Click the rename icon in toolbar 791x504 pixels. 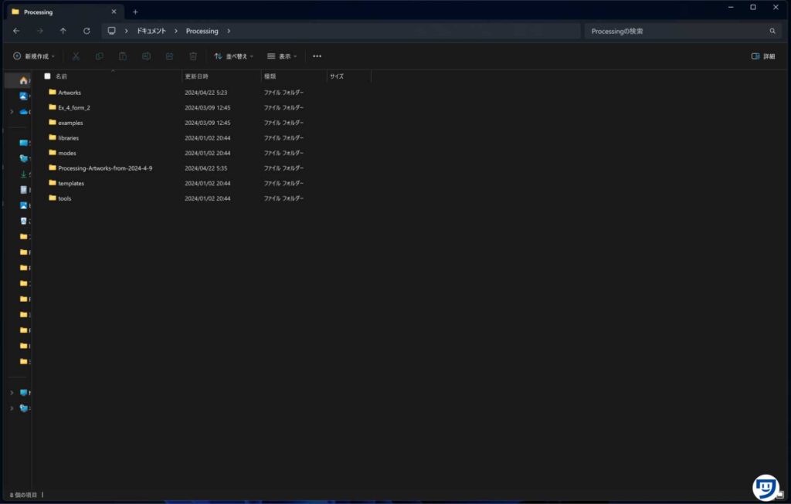tap(146, 56)
